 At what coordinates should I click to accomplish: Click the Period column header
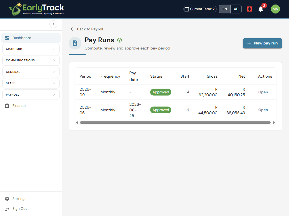coord(85,76)
